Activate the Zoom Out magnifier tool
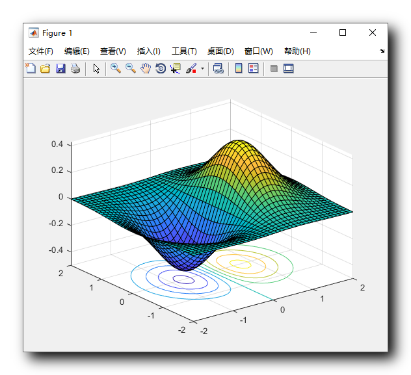The height and width of the screenshot is (375, 411). pos(131,68)
